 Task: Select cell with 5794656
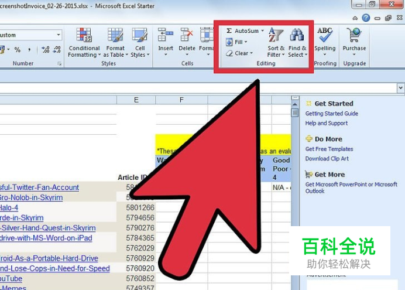tap(136, 217)
